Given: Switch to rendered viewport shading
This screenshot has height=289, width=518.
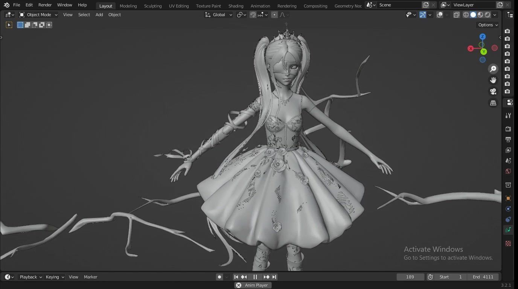Looking at the screenshot, I should pos(488,15).
